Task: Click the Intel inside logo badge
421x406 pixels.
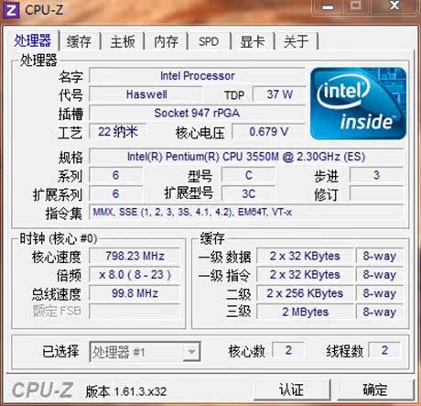Action: coord(358,104)
